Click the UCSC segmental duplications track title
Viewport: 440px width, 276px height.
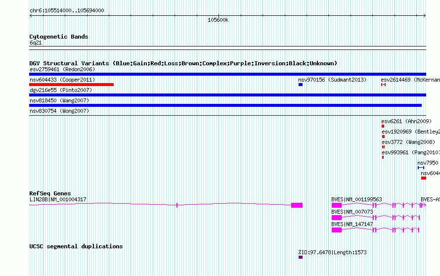click(x=76, y=246)
